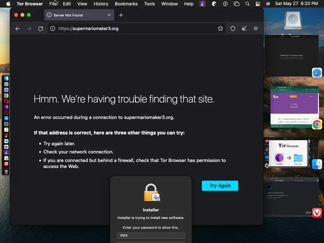
Task: Click the 'Try again later.' bullet text
Action: (59, 144)
